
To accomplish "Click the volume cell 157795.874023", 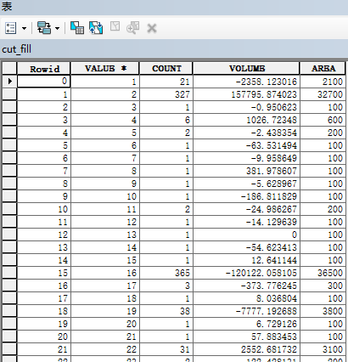I will coord(246,94).
